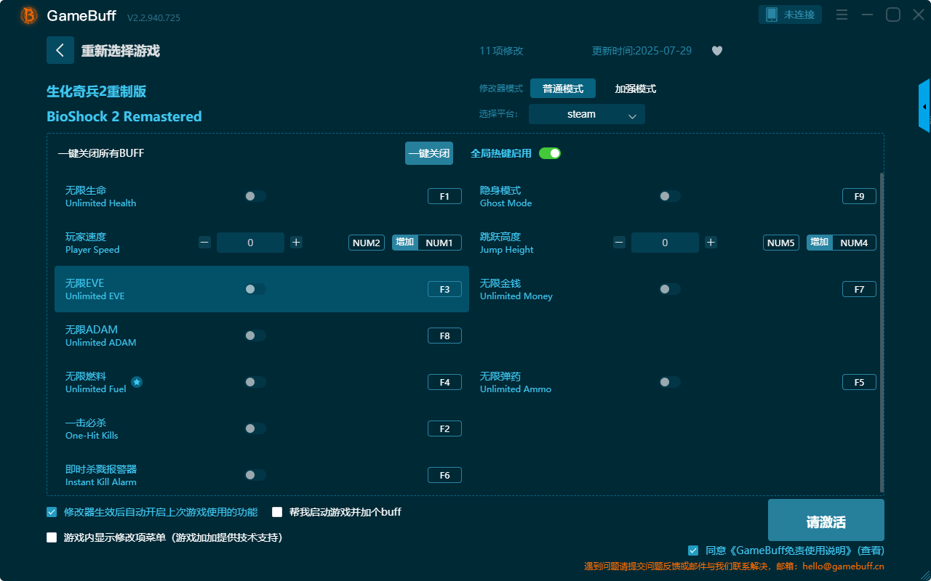
Task: Enable Unlimited Ammo switch
Action: click(670, 382)
